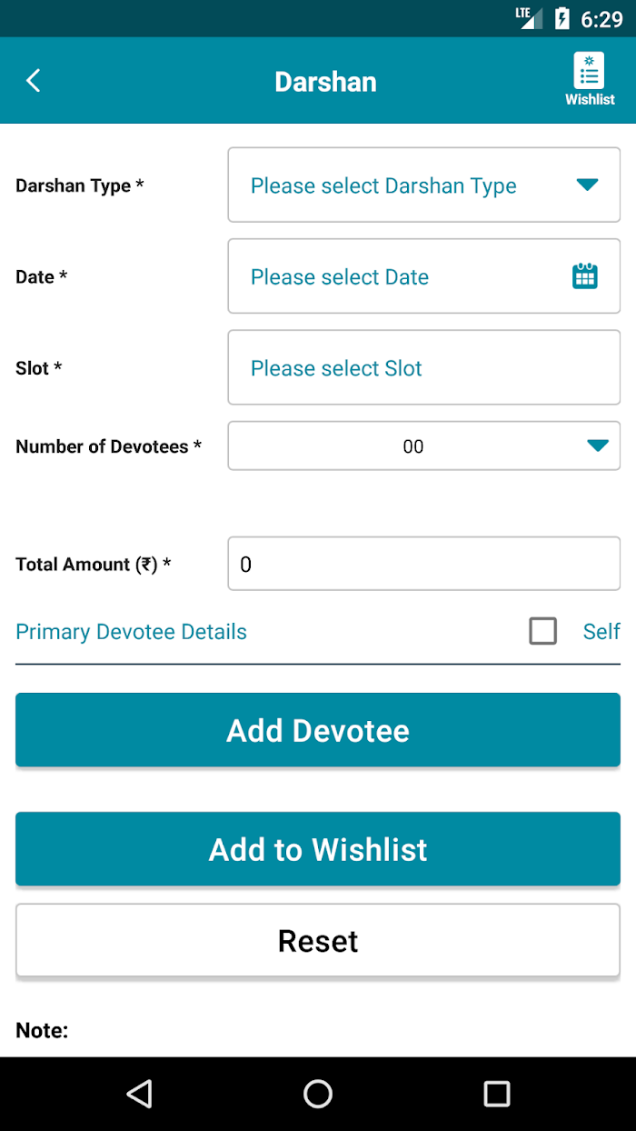Viewport: 636px width, 1131px height.
Task: Open the recent apps square button
Action: [x=497, y=1094]
